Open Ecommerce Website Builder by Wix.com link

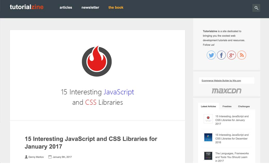[x=221, y=81]
